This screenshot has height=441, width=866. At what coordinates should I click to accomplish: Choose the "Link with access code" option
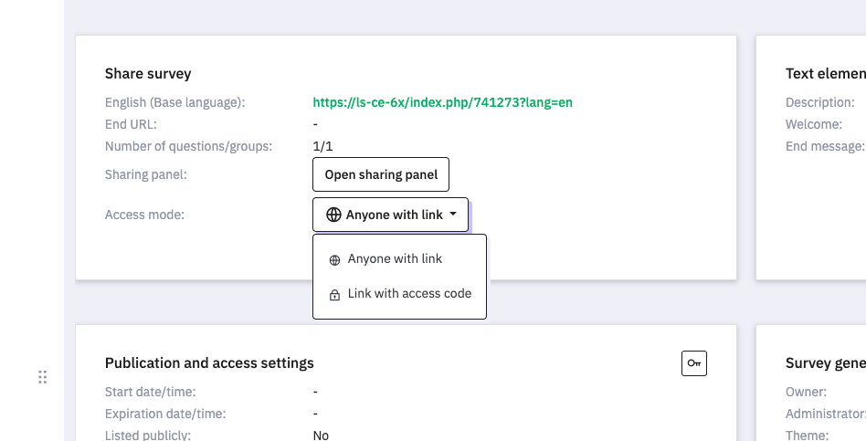409,294
